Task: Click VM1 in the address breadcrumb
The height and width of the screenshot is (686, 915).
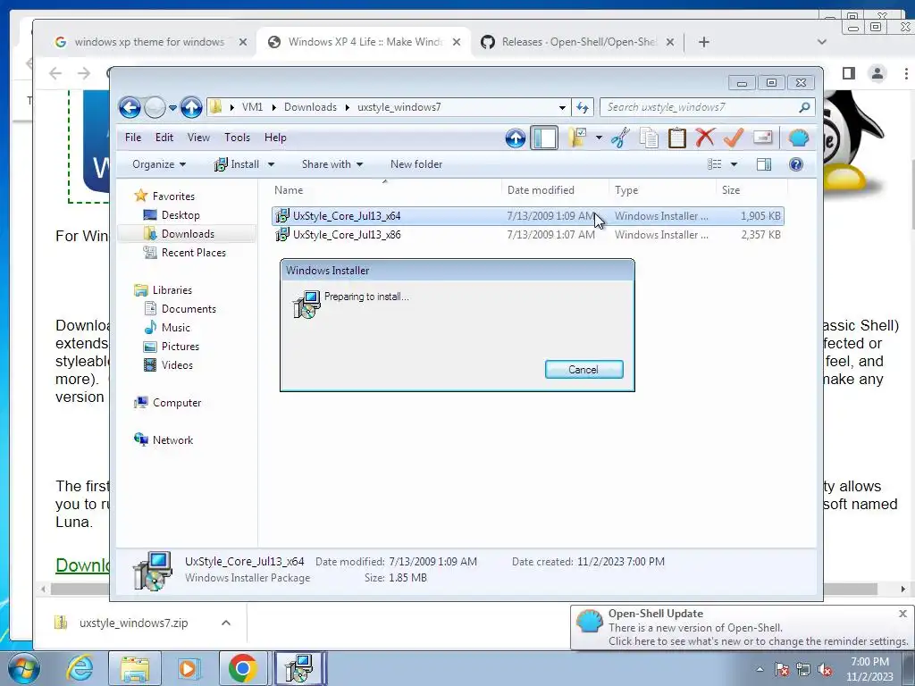Action: point(252,107)
